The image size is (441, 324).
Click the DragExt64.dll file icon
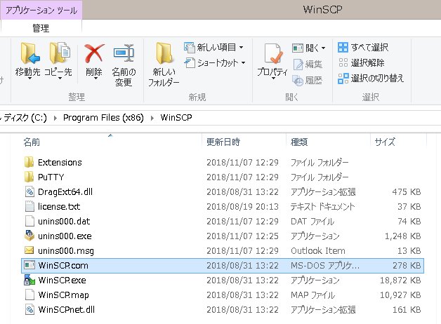[29, 191]
